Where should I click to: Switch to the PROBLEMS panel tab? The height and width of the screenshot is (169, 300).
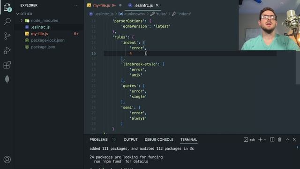pos(98,139)
